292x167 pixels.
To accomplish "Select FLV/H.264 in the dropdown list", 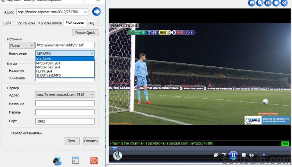I will click(x=65, y=71).
